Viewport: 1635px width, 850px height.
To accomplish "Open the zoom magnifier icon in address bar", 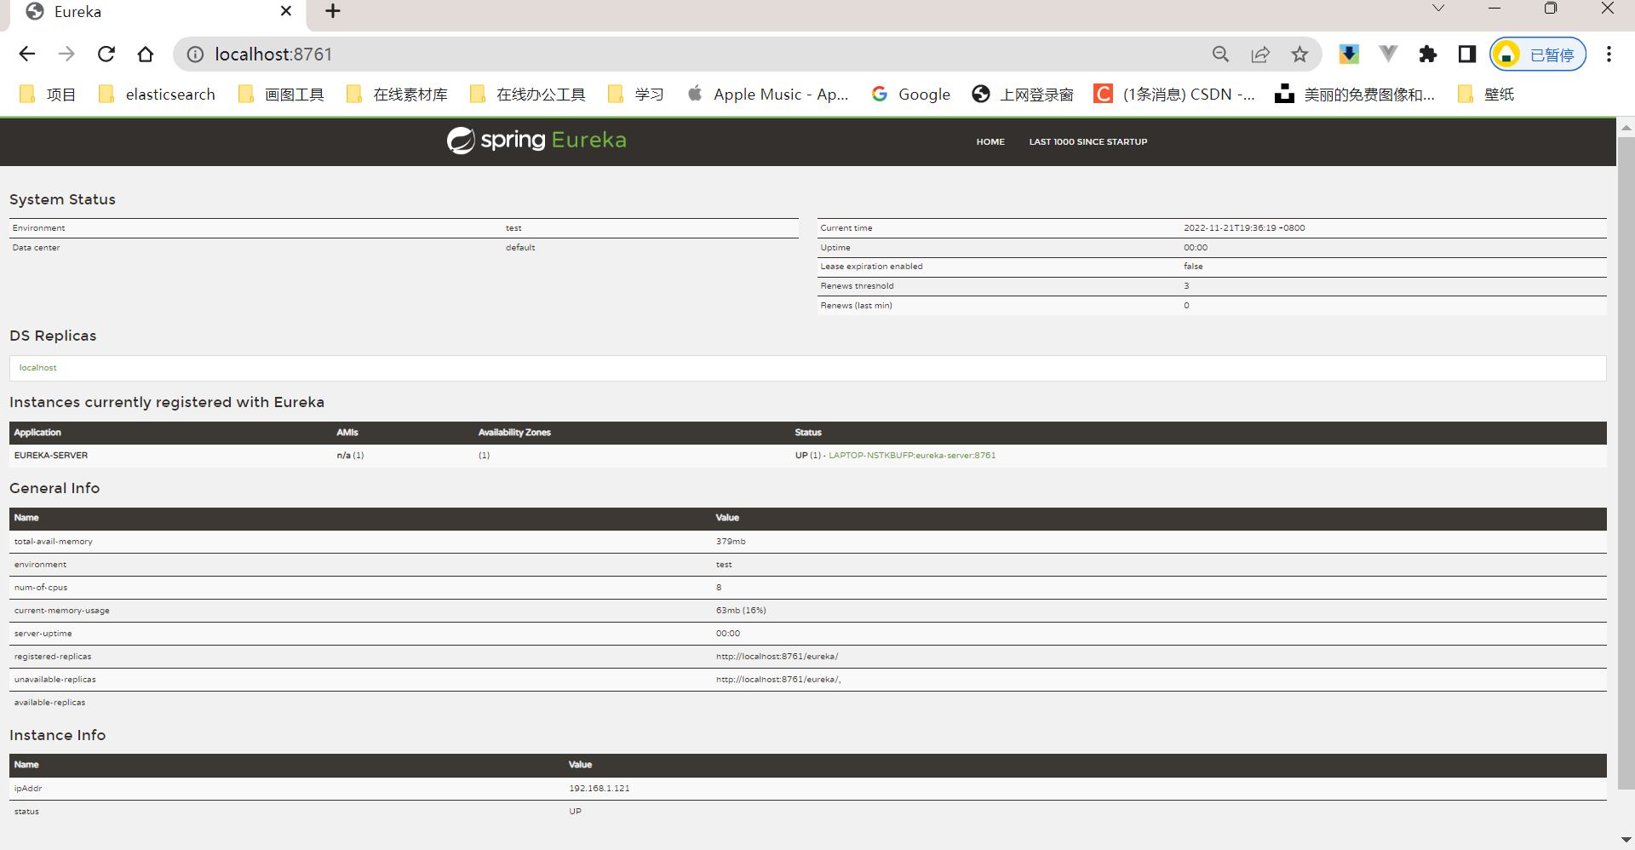I will 1220,55.
